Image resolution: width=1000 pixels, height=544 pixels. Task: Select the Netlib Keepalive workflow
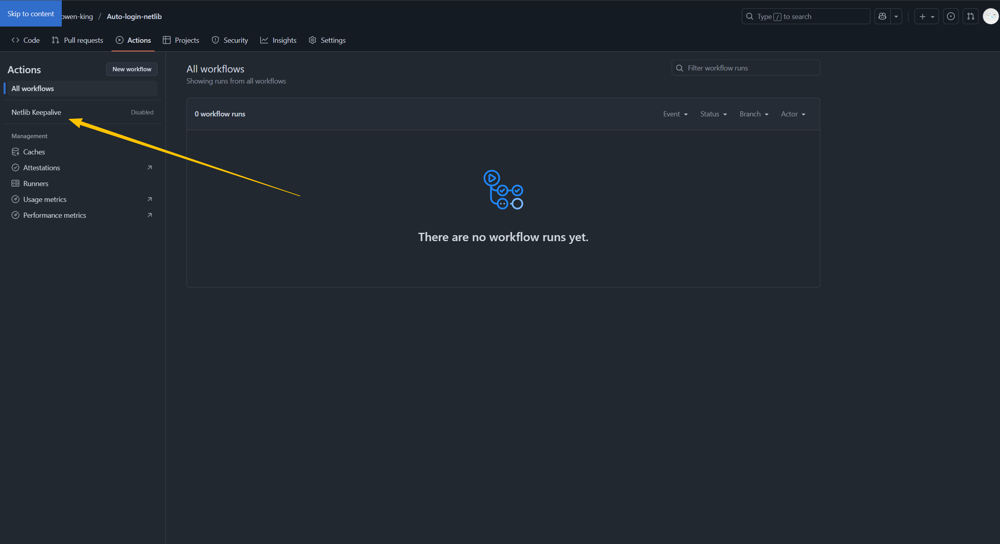click(x=36, y=112)
